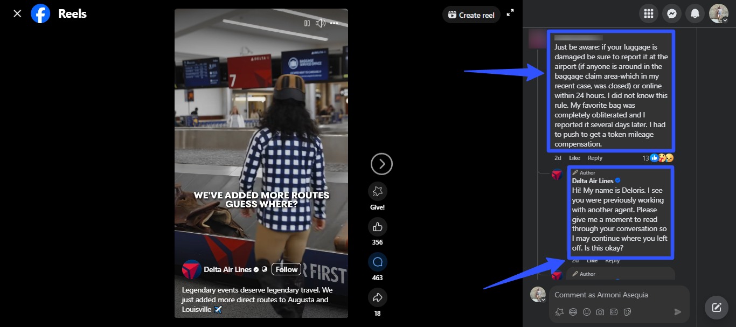Screen dimensions: 736x327
Task: Click the Create reel button
Action: (471, 15)
